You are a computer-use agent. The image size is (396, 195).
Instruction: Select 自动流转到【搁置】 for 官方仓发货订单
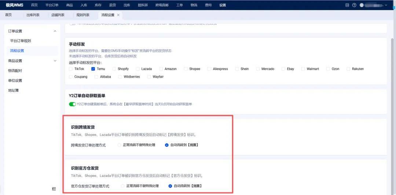(x=170, y=186)
